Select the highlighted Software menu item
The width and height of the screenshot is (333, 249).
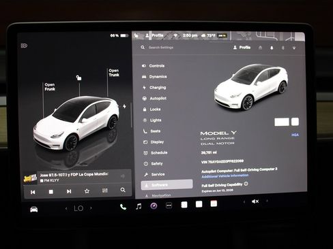[166, 185]
